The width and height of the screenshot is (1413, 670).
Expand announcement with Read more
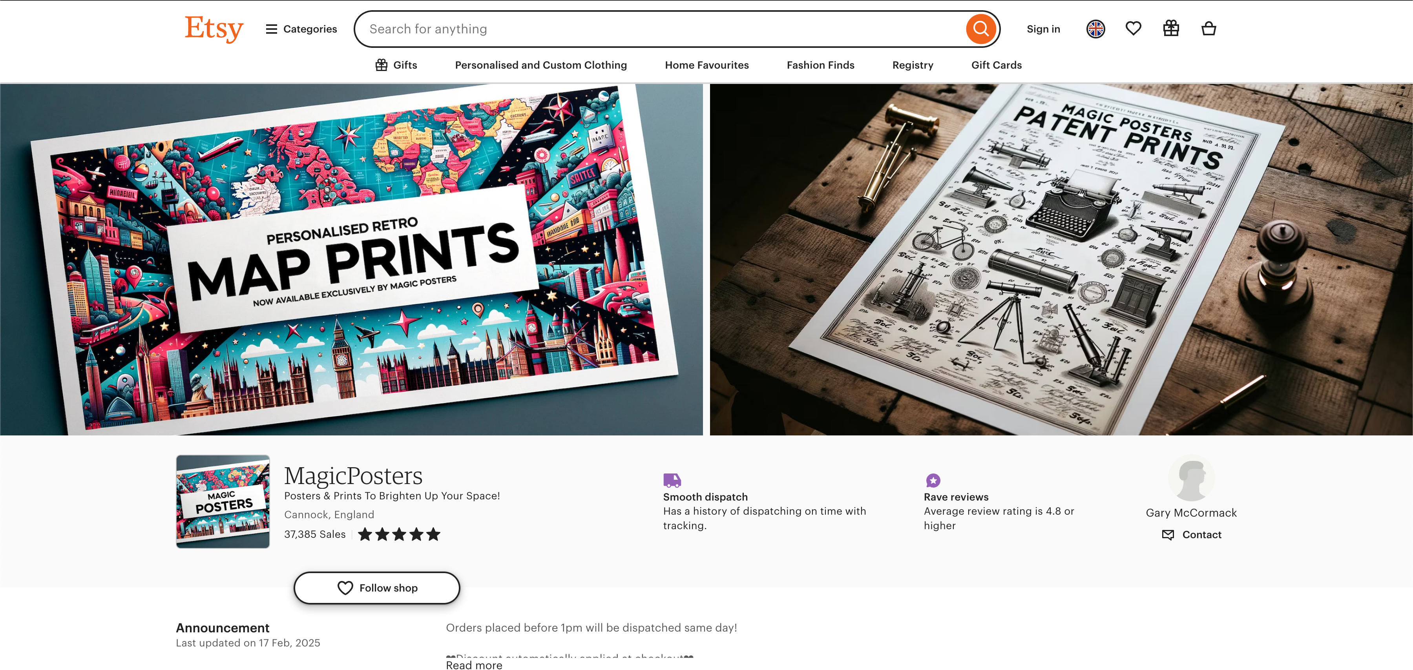474,665
